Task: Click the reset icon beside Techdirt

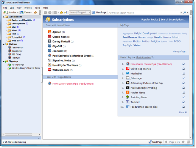Action: tap(184, 102)
